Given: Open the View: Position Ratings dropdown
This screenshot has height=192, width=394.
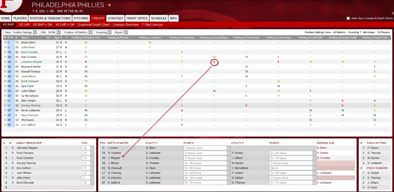Looking at the screenshot, I should (20, 32).
